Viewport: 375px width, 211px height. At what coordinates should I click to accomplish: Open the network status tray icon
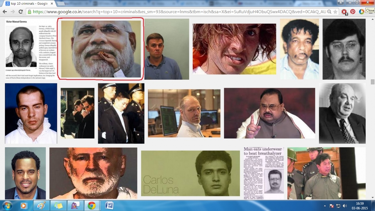338,206
